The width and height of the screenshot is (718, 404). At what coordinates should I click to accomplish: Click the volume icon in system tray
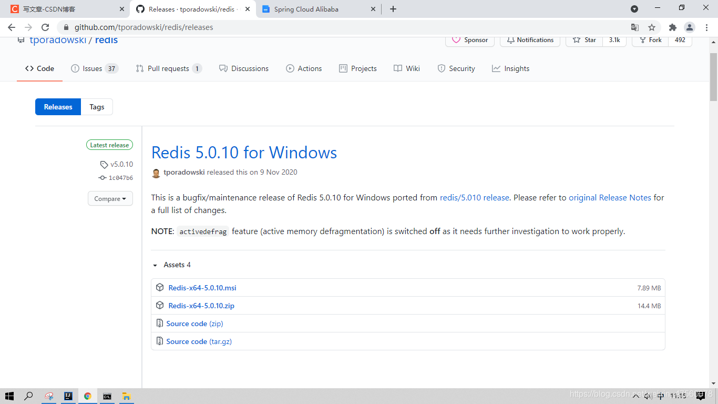coord(648,396)
